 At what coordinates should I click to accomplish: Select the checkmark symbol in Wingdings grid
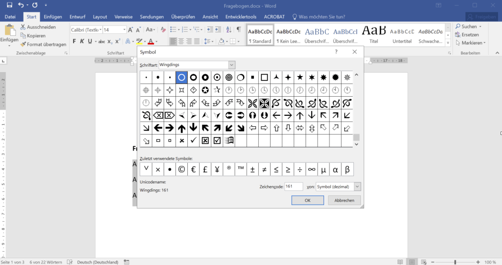coord(193,141)
